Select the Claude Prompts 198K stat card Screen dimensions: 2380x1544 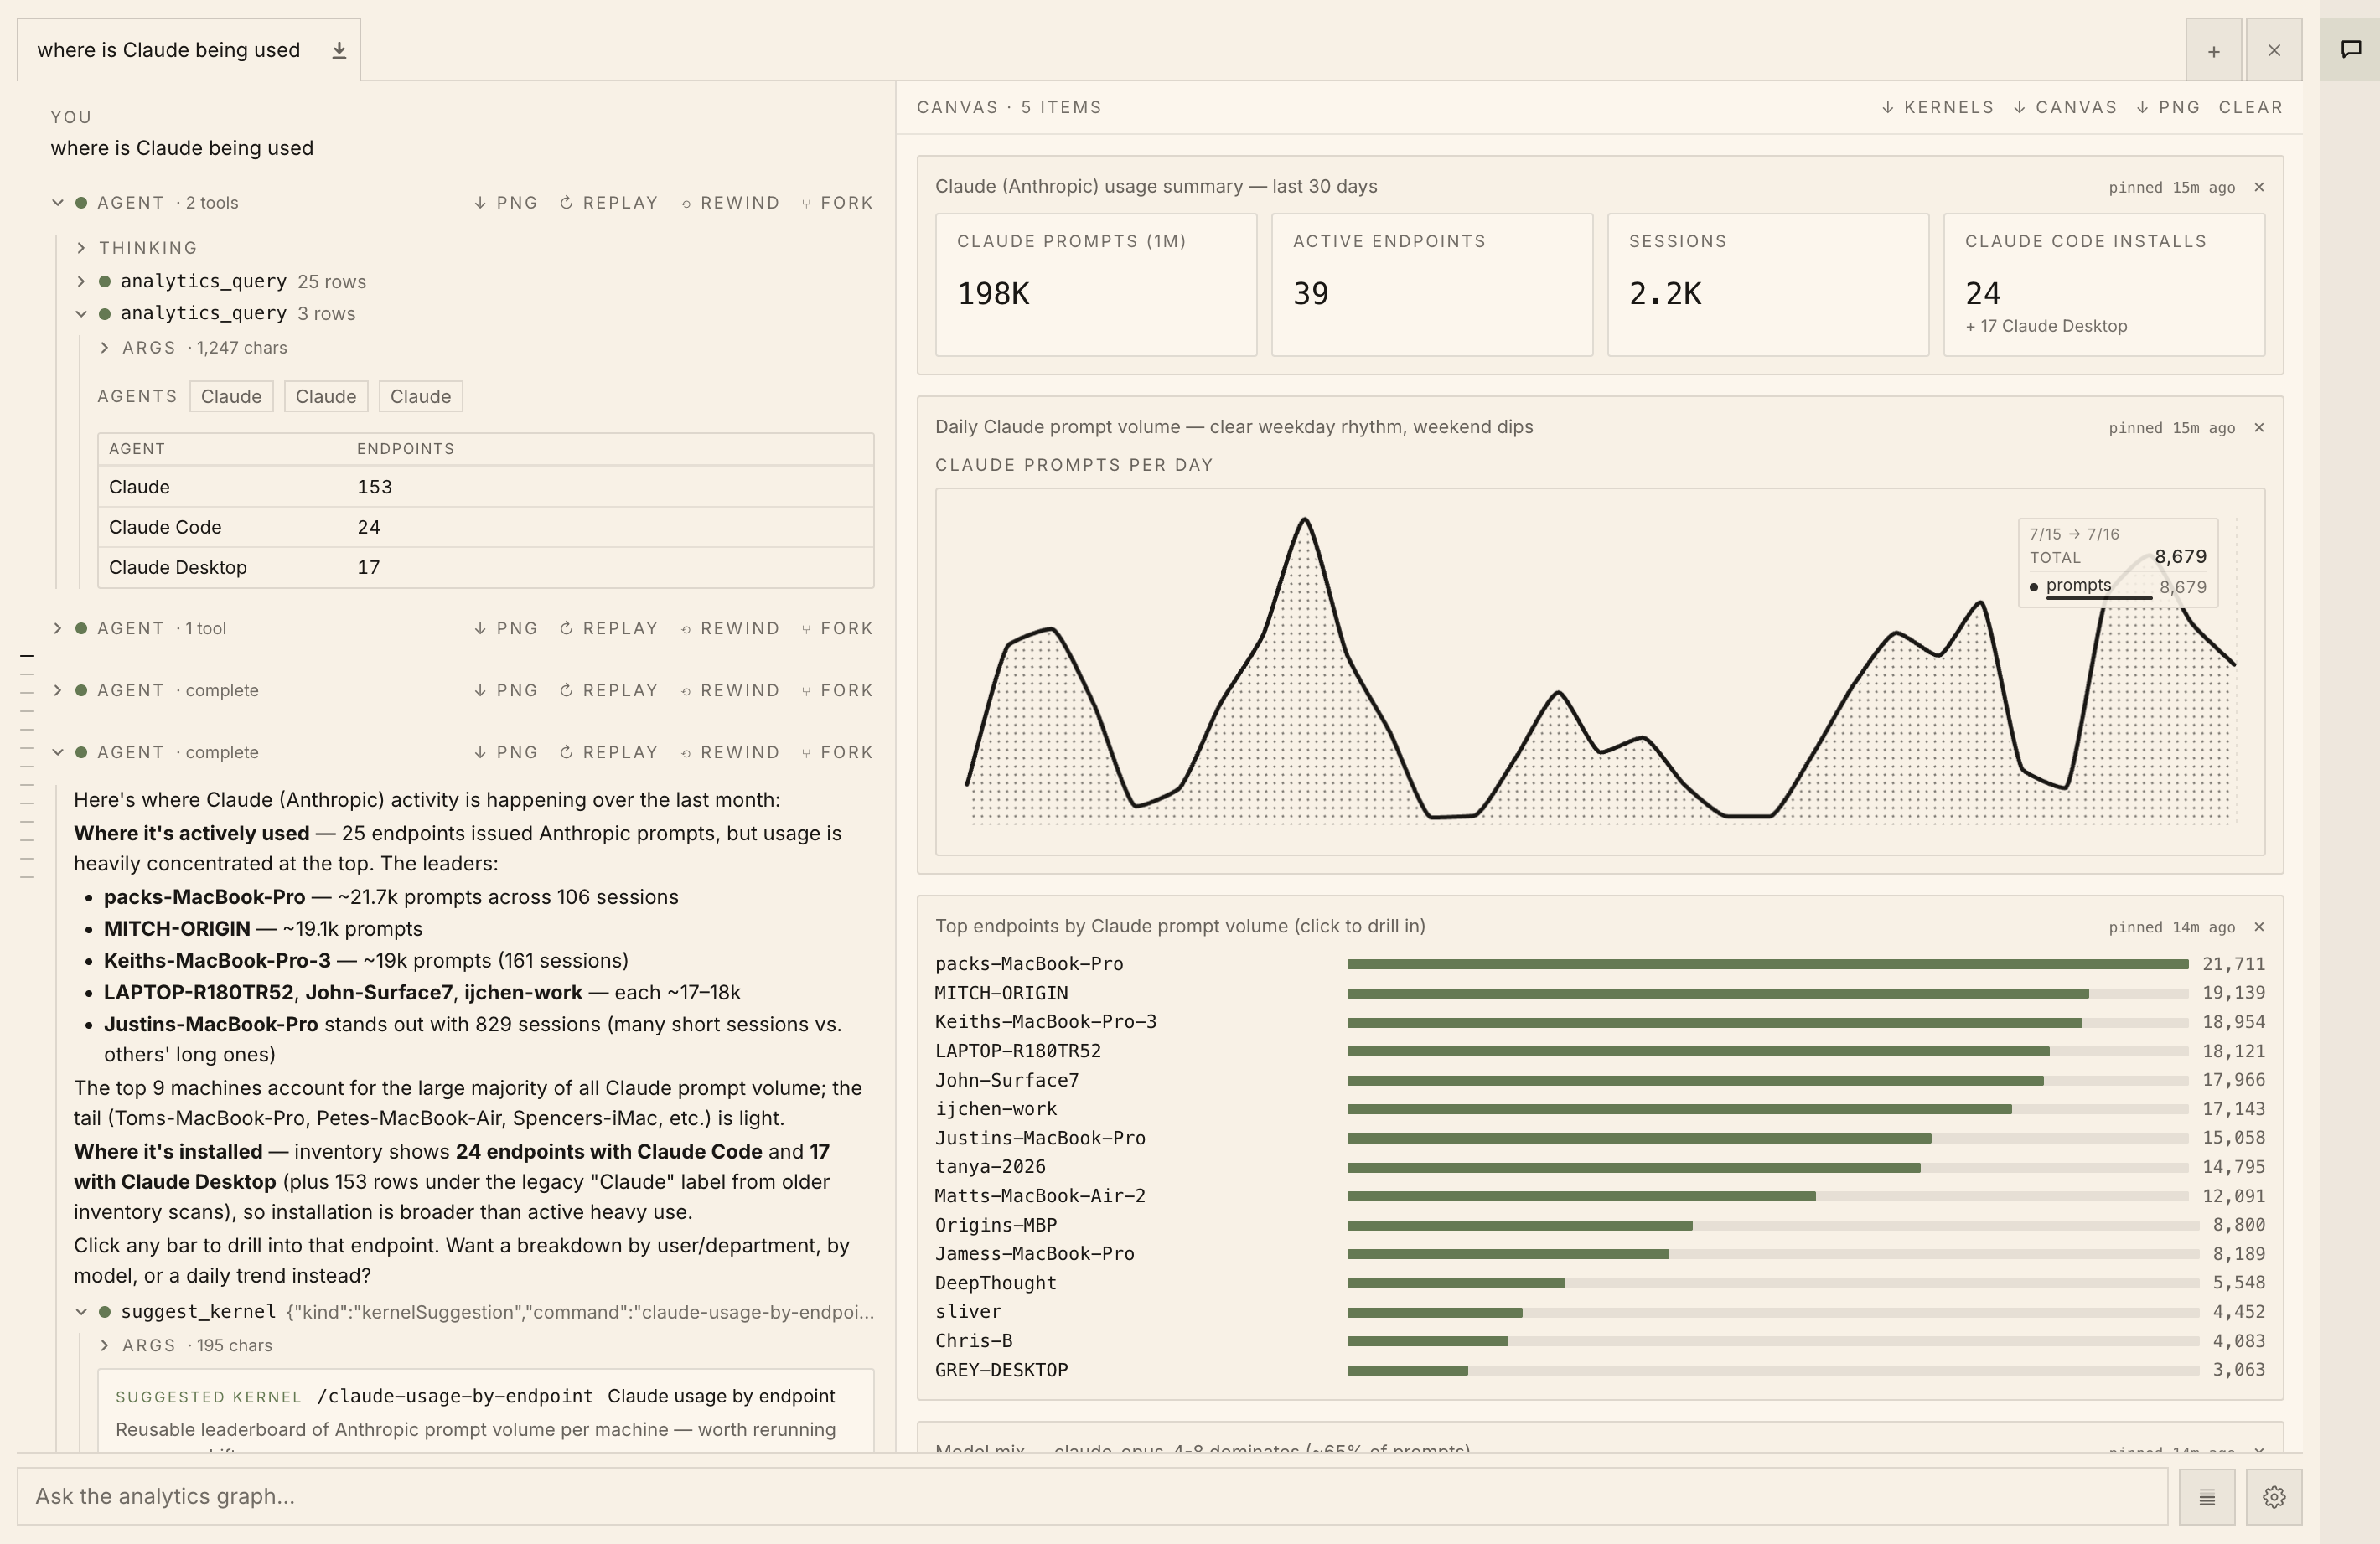click(1096, 284)
